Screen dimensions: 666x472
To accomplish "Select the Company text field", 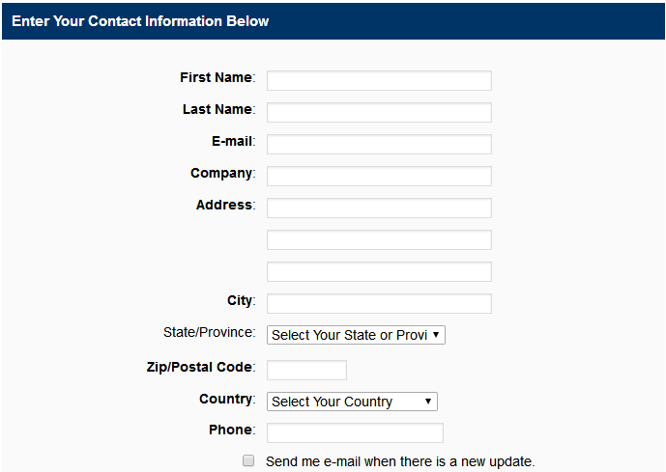I will point(379,176).
